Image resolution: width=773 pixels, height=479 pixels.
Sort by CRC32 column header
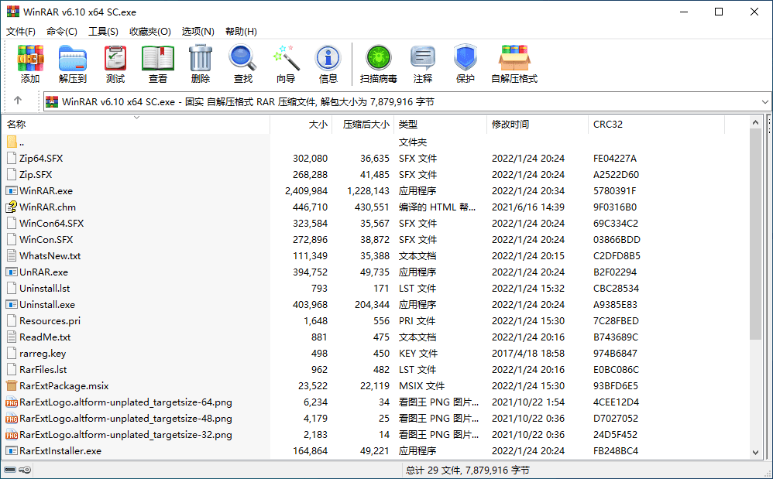pos(656,124)
